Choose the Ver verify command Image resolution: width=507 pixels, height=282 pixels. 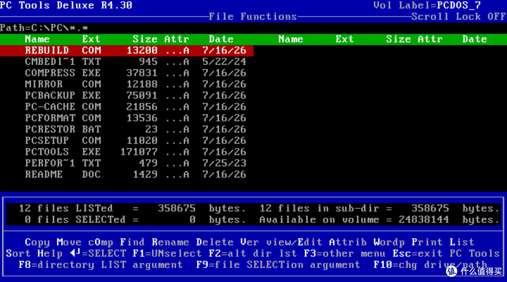[x=249, y=242]
